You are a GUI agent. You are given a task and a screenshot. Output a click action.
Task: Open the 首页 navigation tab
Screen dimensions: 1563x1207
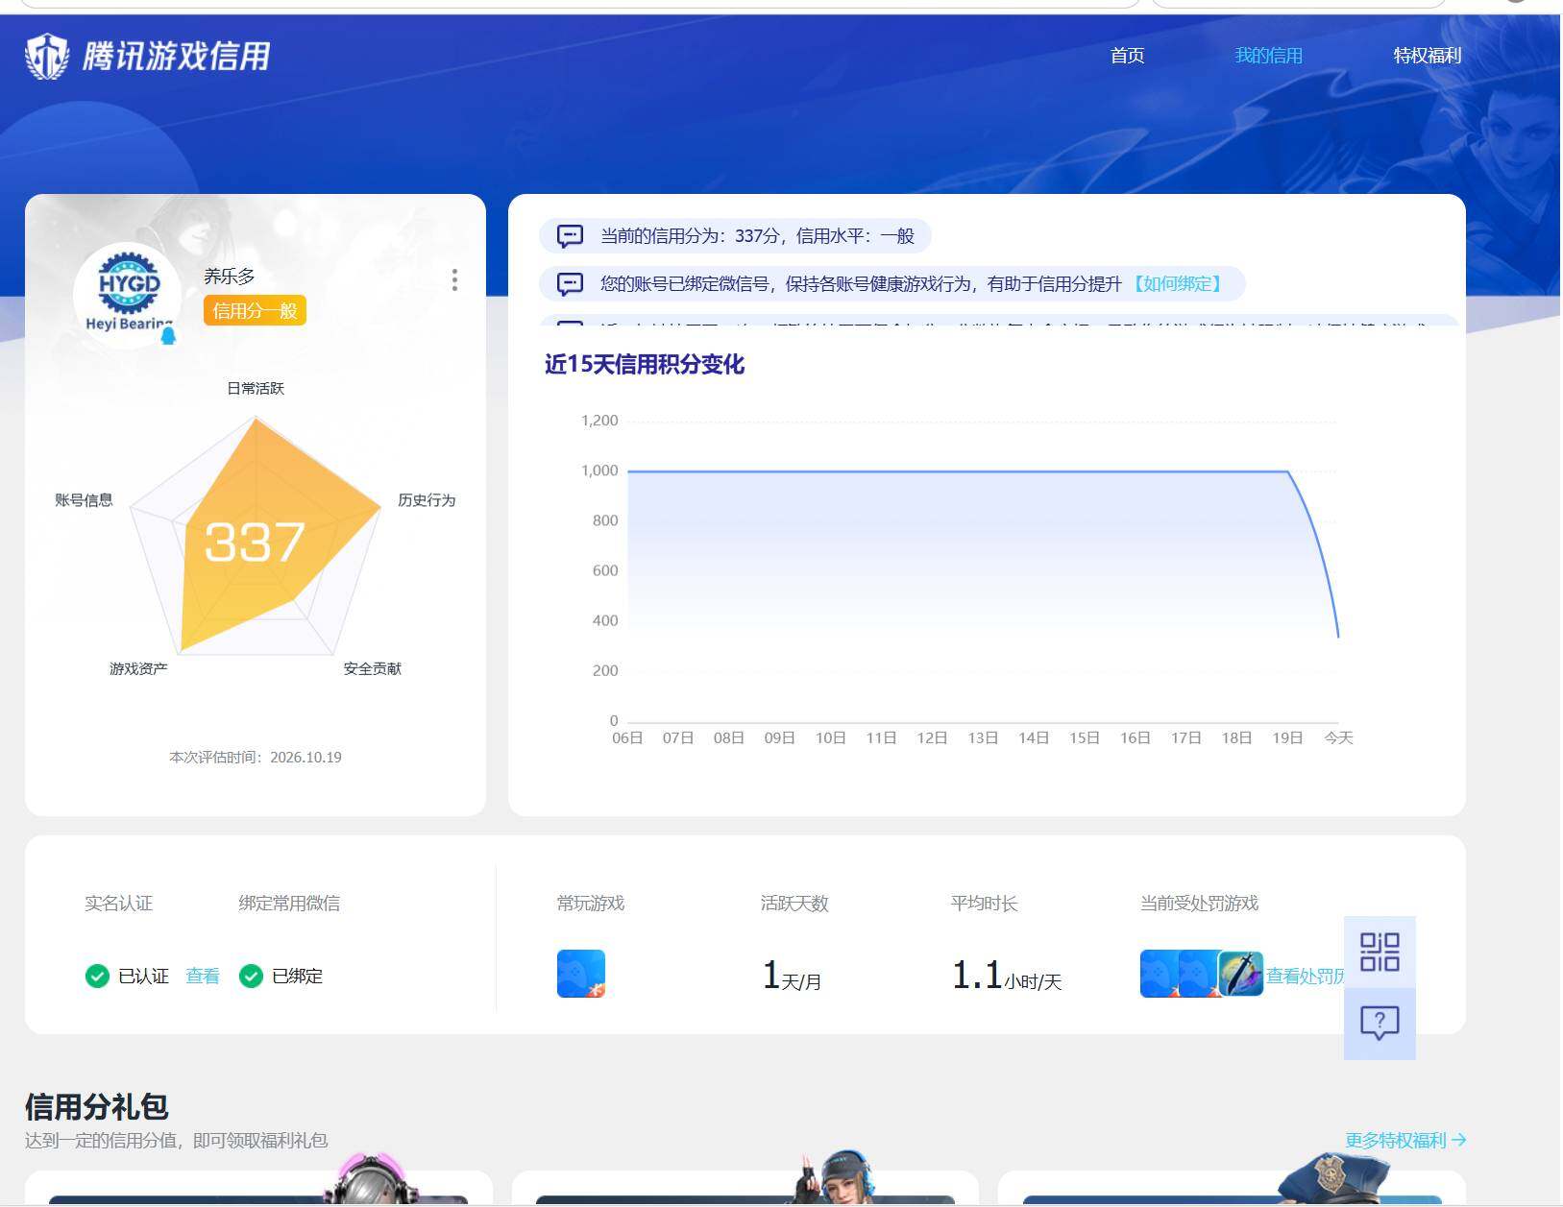[1127, 56]
